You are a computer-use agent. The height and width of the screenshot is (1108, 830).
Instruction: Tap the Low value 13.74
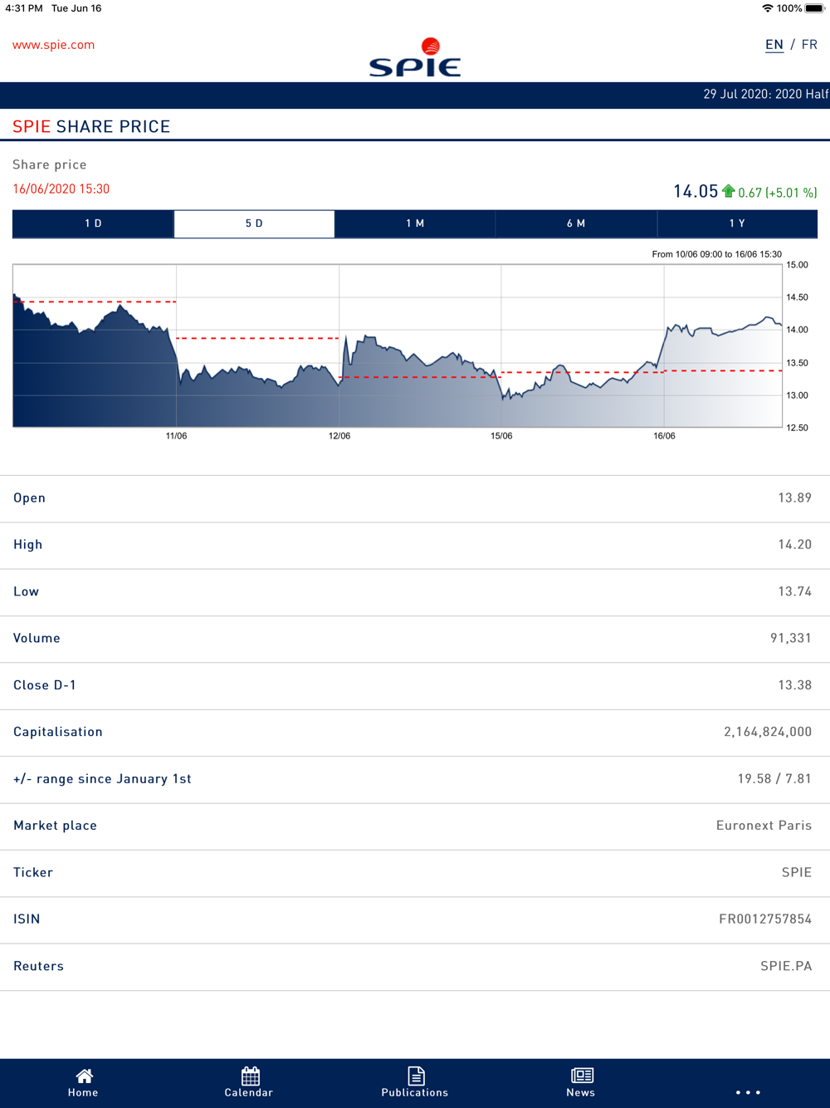coord(794,591)
